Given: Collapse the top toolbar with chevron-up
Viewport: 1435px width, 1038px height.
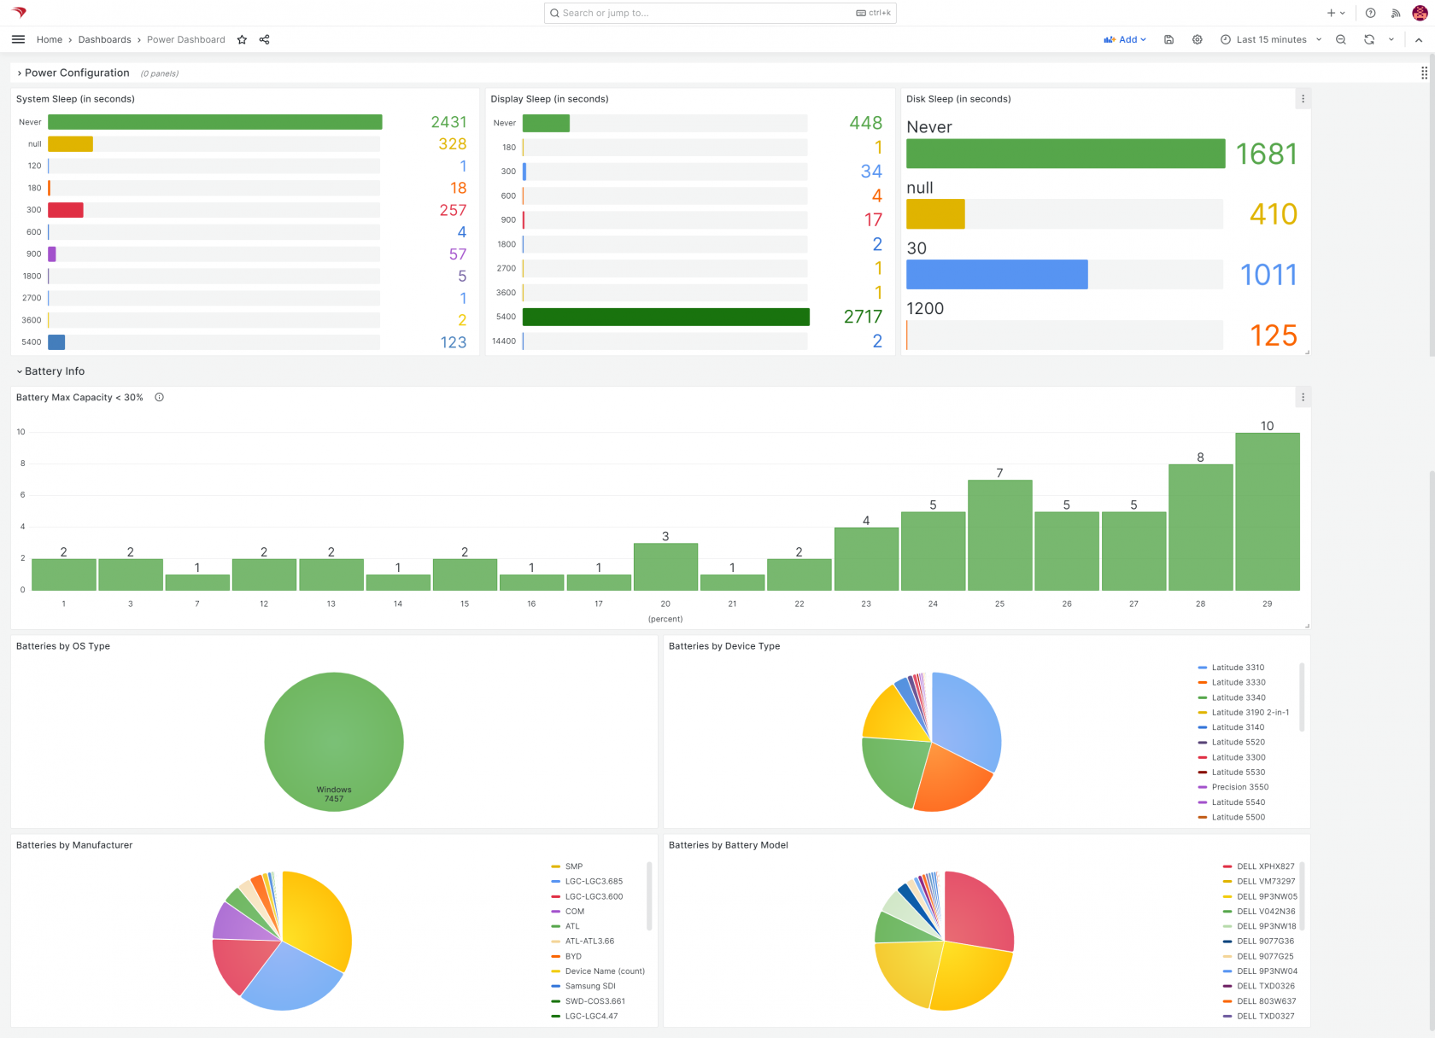Looking at the screenshot, I should (x=1419, y=39).
